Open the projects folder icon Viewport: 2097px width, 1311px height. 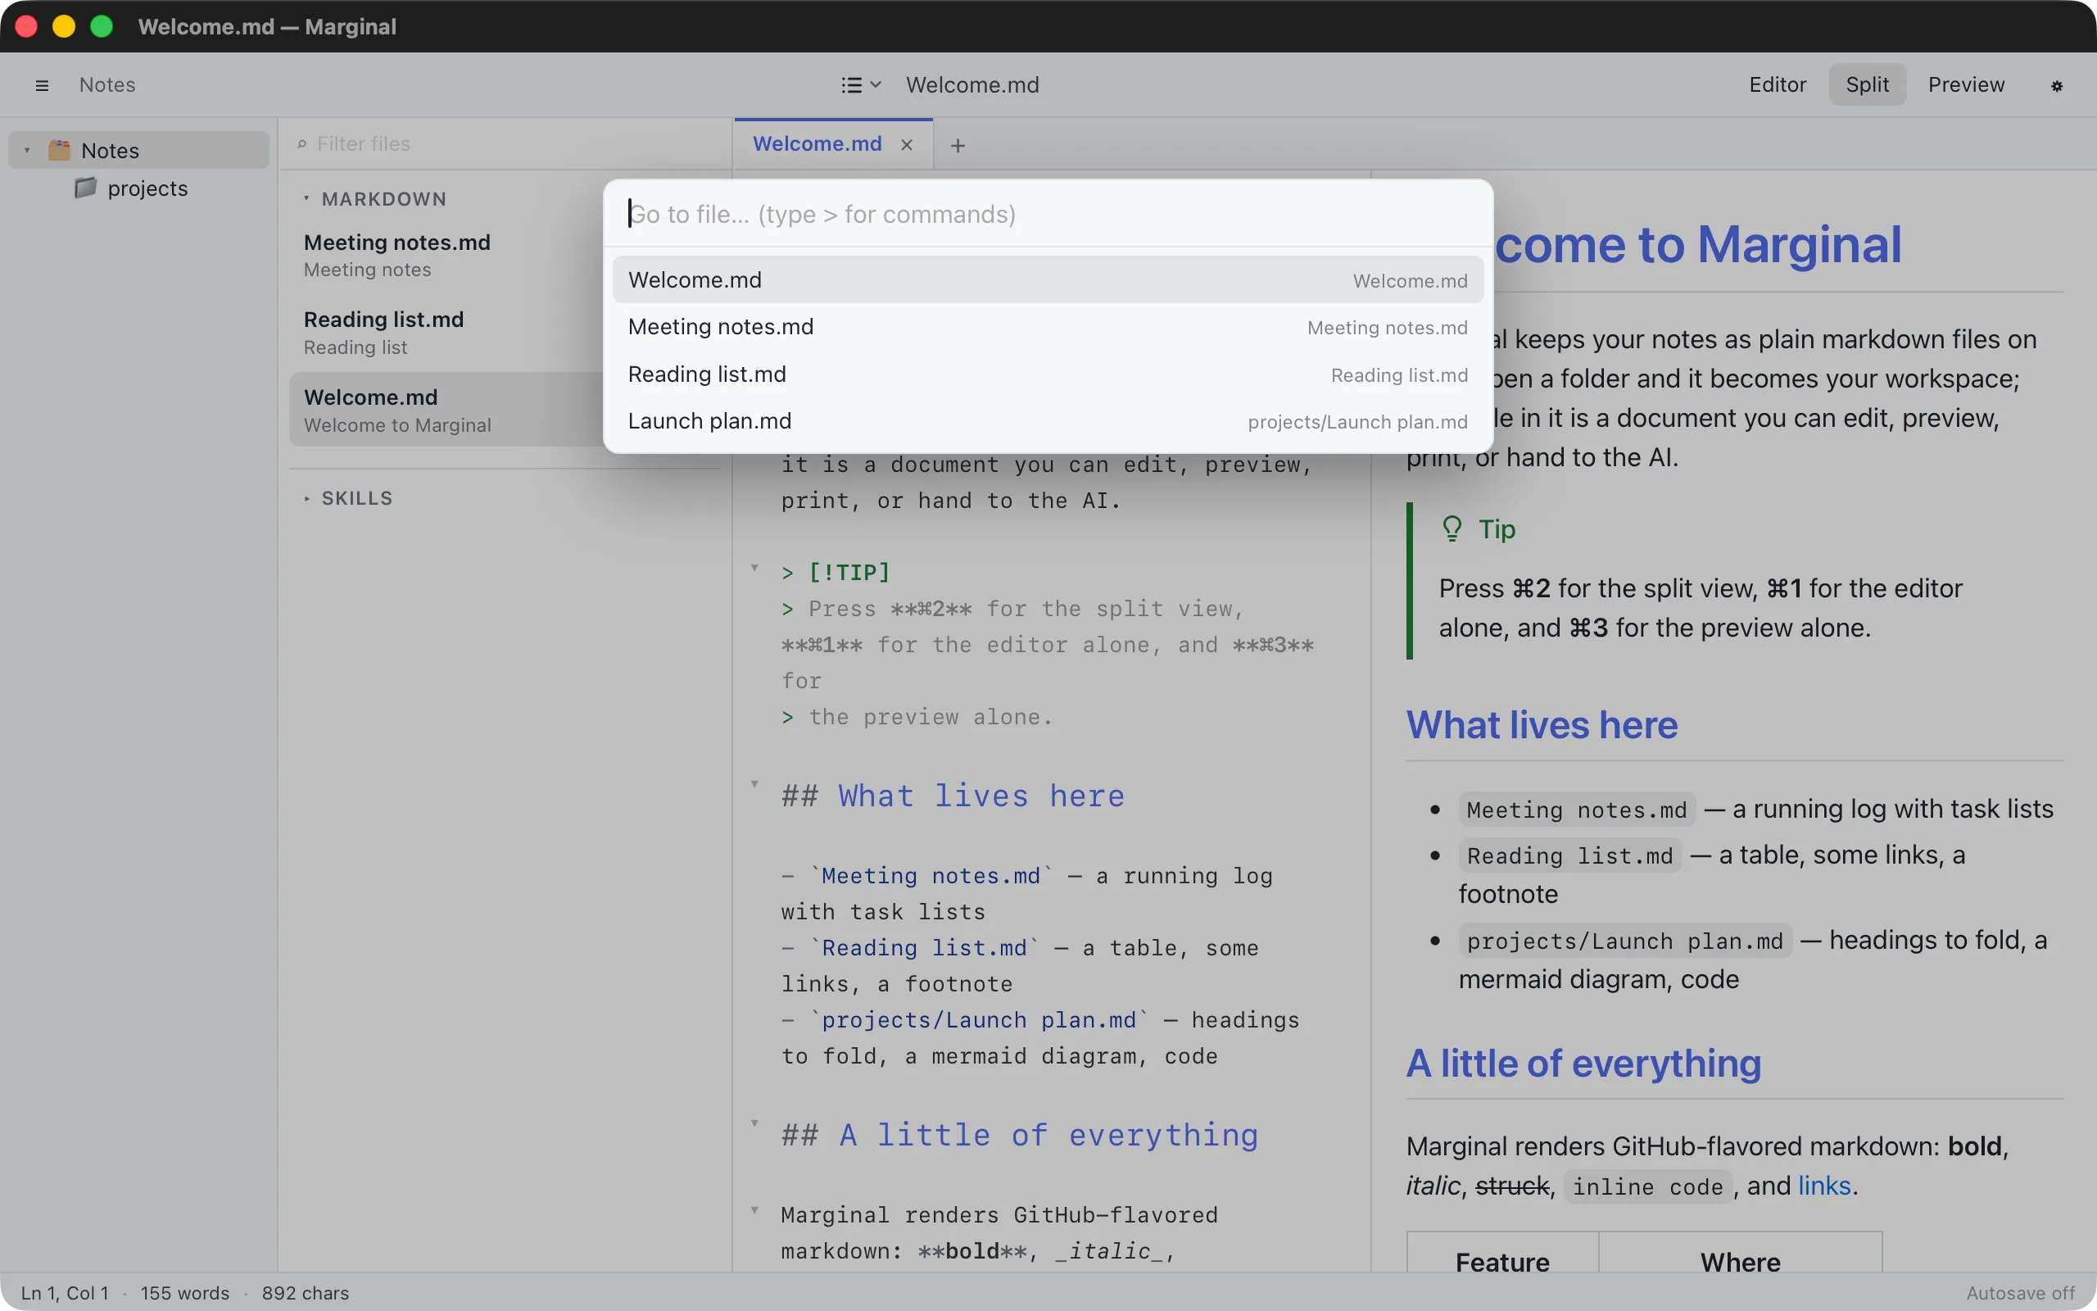click(x=85, y=188)
